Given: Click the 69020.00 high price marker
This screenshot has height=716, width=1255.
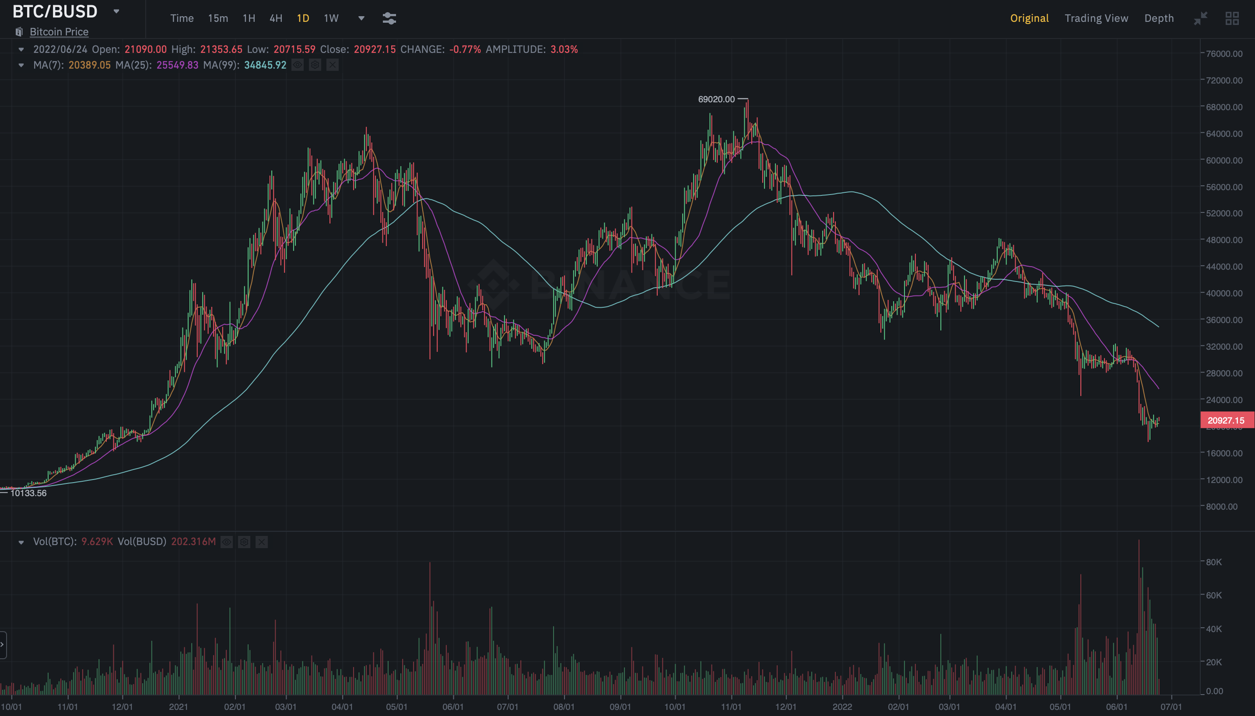Looking at the screenshot, I should [716, 99].
